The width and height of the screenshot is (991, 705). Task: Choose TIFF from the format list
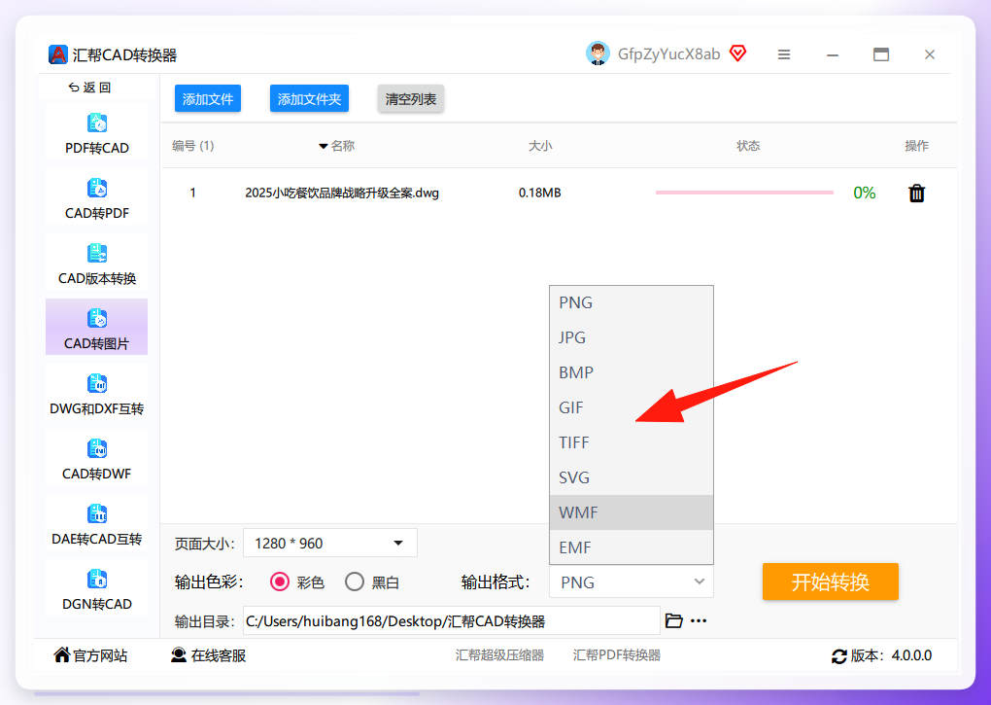[632, 442]
